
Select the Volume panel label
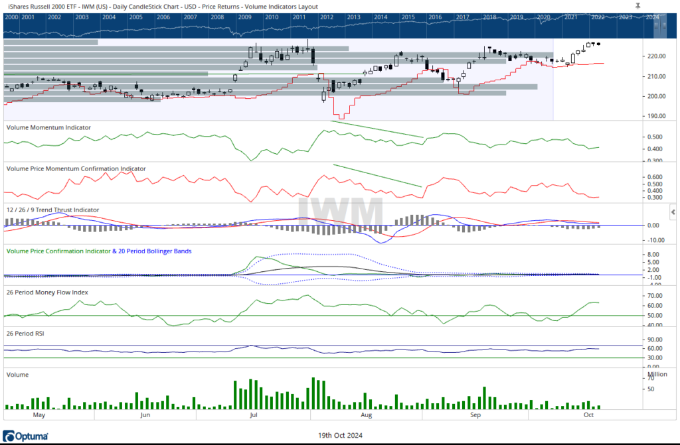coord(17,373)
